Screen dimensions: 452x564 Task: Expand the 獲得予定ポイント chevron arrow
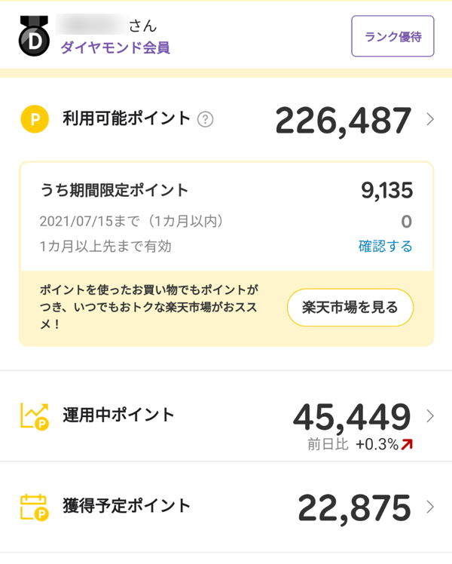coord(430,507)
